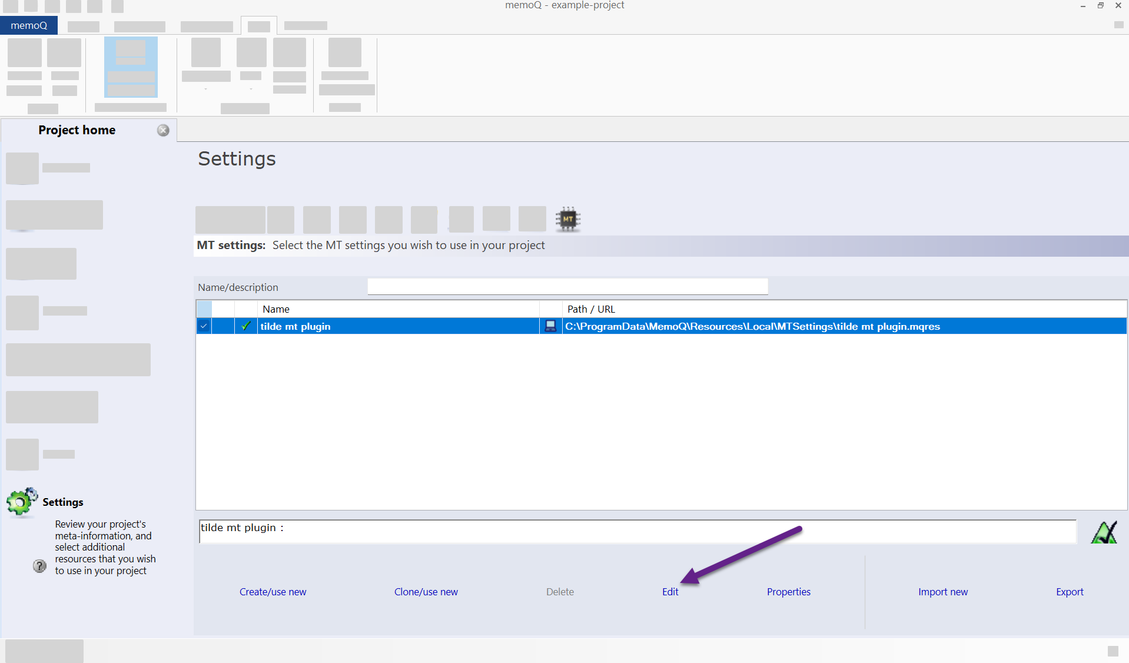Click the Settings gear icon in sidebar
Viewport: 1129px width, 663px height.
click(x=22, y=502)
